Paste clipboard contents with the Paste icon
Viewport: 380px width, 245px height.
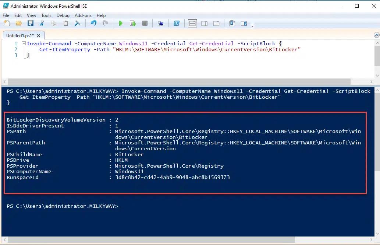66,23
